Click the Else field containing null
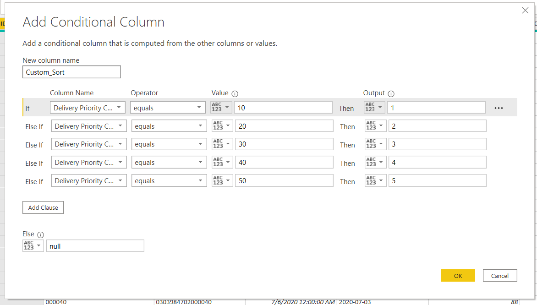The height and width of the screenshot is (305, 537). click(95, 245)
